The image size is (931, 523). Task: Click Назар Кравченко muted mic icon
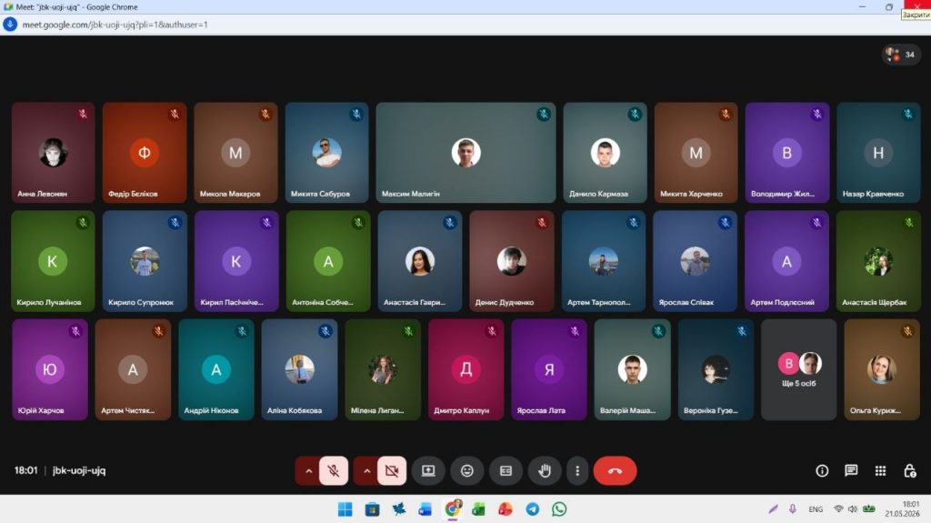908,114
